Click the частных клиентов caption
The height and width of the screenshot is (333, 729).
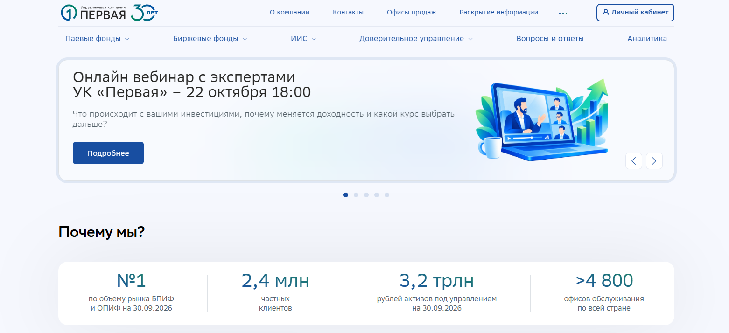(275, 304)
